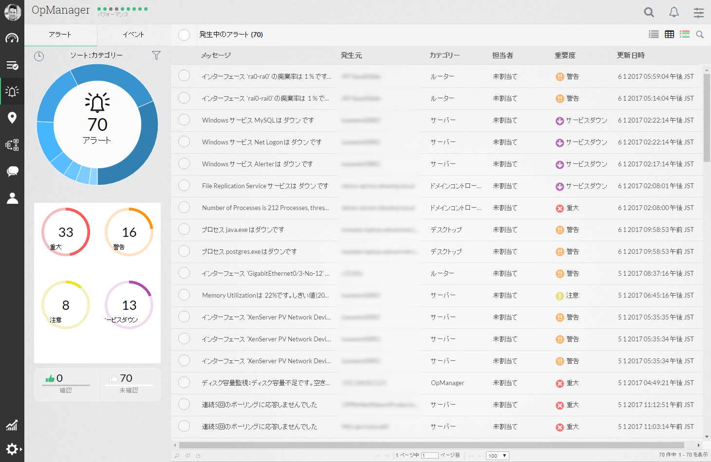This screenshot has height=462, width=711.
Task: Open the maps location pin in sidebar
Action: pos(12,118)
